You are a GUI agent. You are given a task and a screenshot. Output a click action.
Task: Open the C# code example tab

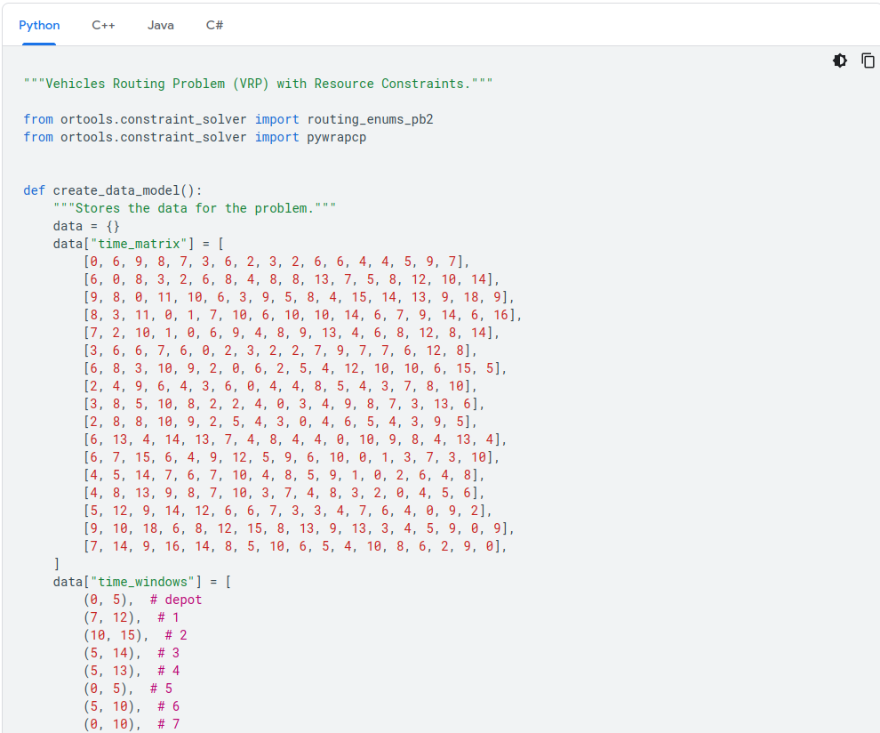[x=214, y=25]
